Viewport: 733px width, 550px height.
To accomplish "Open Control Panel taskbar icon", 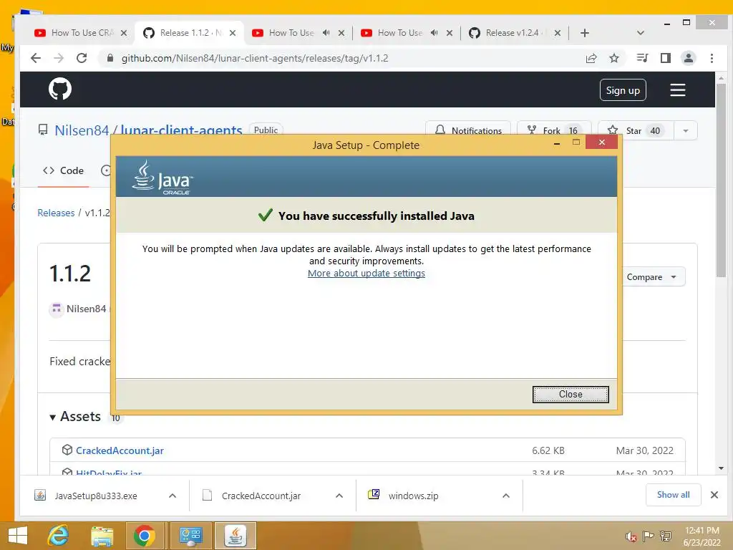I will 190,536.
